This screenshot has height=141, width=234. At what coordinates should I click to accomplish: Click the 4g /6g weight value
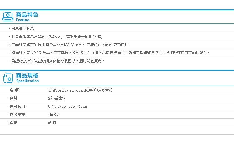point(54,115)
